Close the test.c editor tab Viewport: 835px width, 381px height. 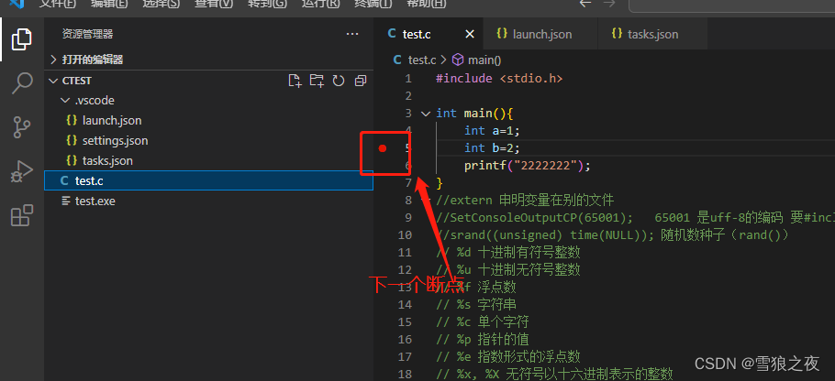(x=470, y=34)
